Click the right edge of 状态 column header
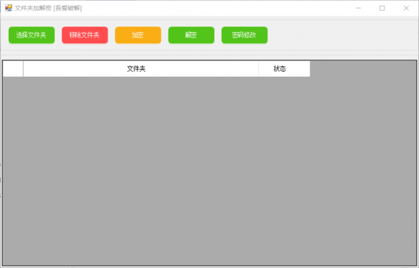This screenshot has height=268, width=419. 310,69
